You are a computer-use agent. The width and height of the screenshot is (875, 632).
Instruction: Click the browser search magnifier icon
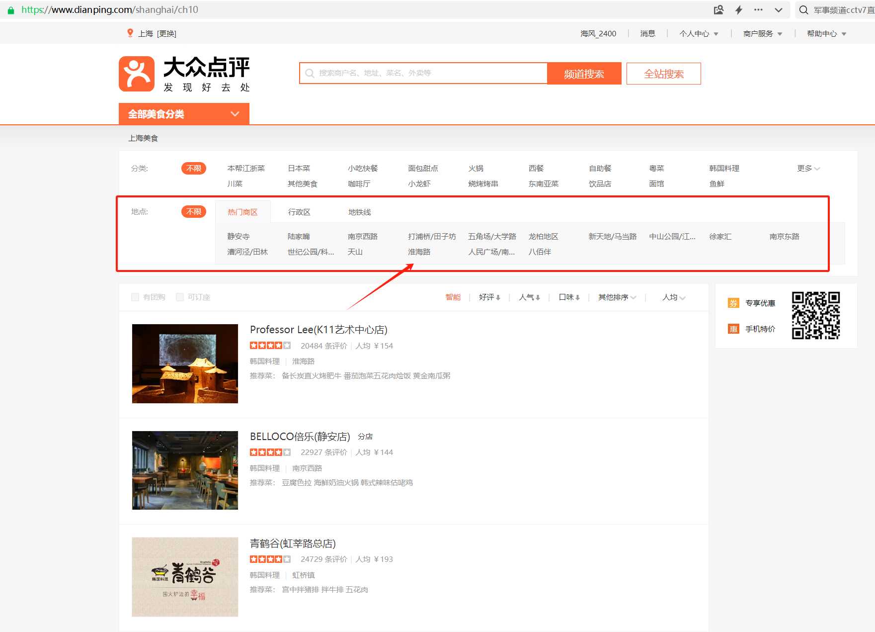pos(803,10)
